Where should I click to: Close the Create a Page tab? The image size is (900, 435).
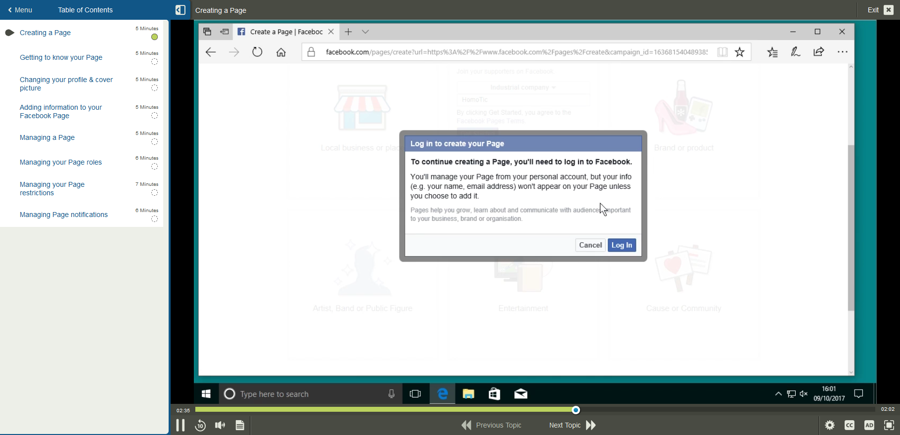pos(331,32)
